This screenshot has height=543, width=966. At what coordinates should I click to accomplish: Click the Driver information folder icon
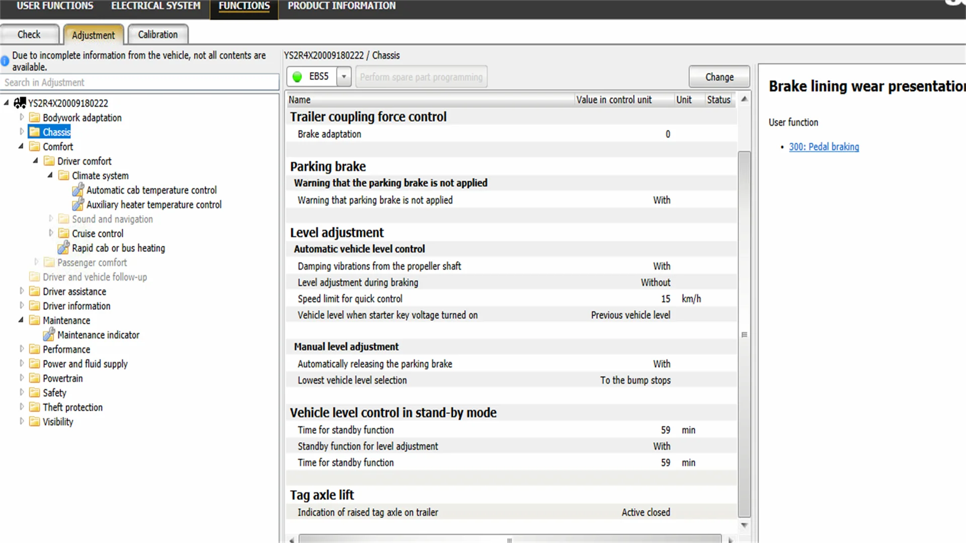tap(35, 306)
